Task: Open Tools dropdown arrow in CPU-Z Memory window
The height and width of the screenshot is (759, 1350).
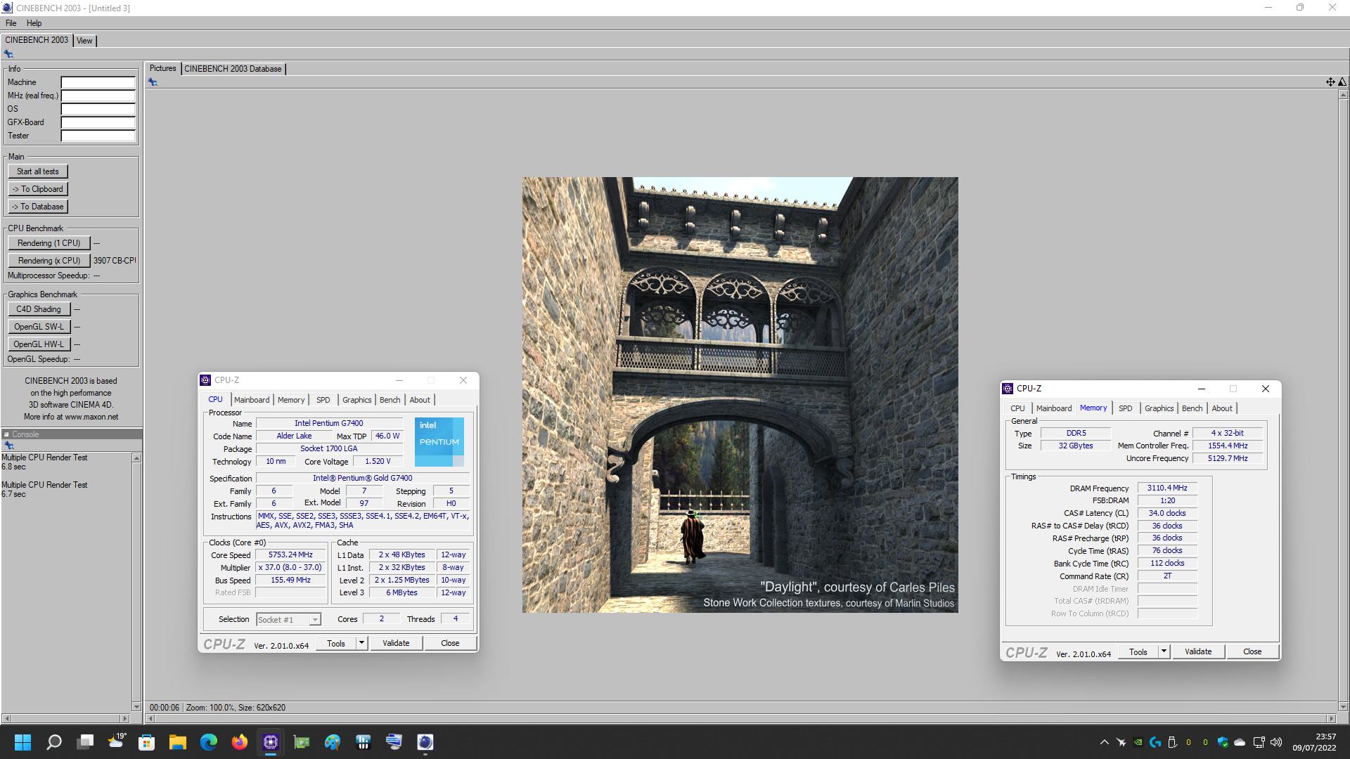Action: 1164,651
